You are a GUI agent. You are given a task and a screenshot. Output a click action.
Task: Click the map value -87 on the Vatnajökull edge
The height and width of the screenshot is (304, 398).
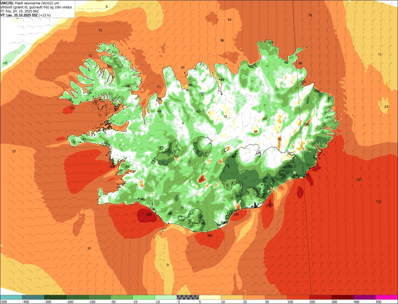point(234,156)
